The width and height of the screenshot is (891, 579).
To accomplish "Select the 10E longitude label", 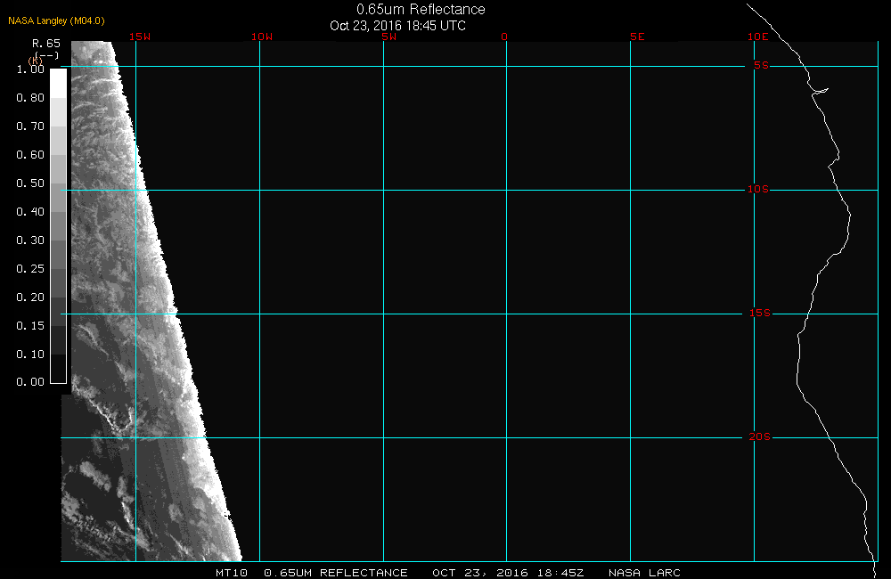I will [757, 37].
